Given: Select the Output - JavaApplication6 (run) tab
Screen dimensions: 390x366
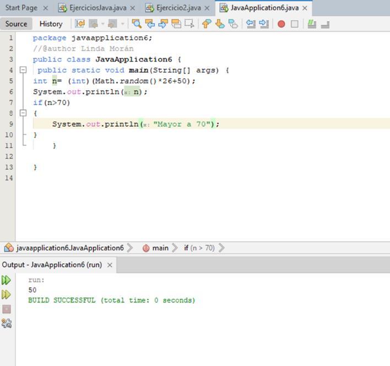Looking at the screenshot, I should (52, 265).
